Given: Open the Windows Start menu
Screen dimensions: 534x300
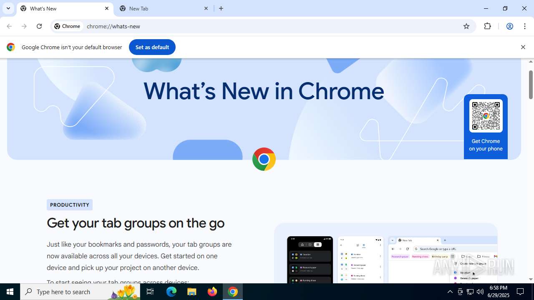Looking at the screenshot, I should 10,292.
